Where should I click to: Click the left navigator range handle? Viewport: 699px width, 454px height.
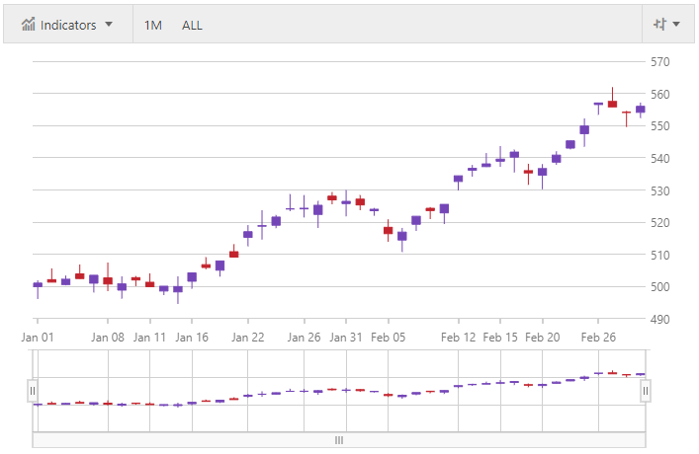32,392
